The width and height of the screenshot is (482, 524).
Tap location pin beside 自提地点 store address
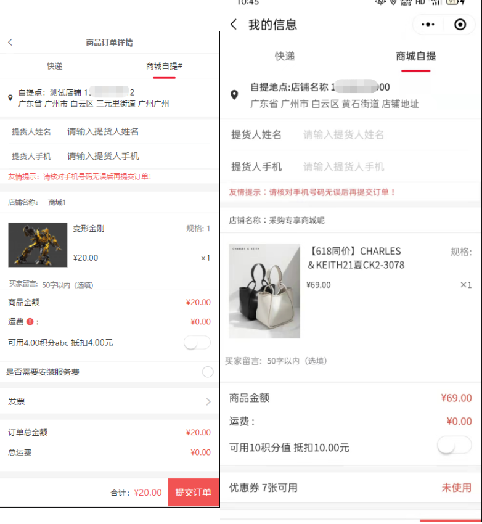tap(234, 95)
